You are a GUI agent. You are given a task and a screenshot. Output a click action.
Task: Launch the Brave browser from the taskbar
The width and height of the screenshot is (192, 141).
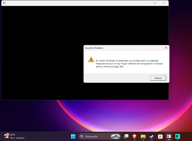pyautogui.click(x=134, y=136)
